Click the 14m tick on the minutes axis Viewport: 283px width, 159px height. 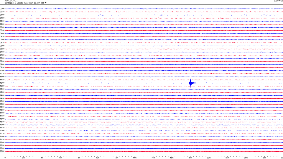click(135, 158)
